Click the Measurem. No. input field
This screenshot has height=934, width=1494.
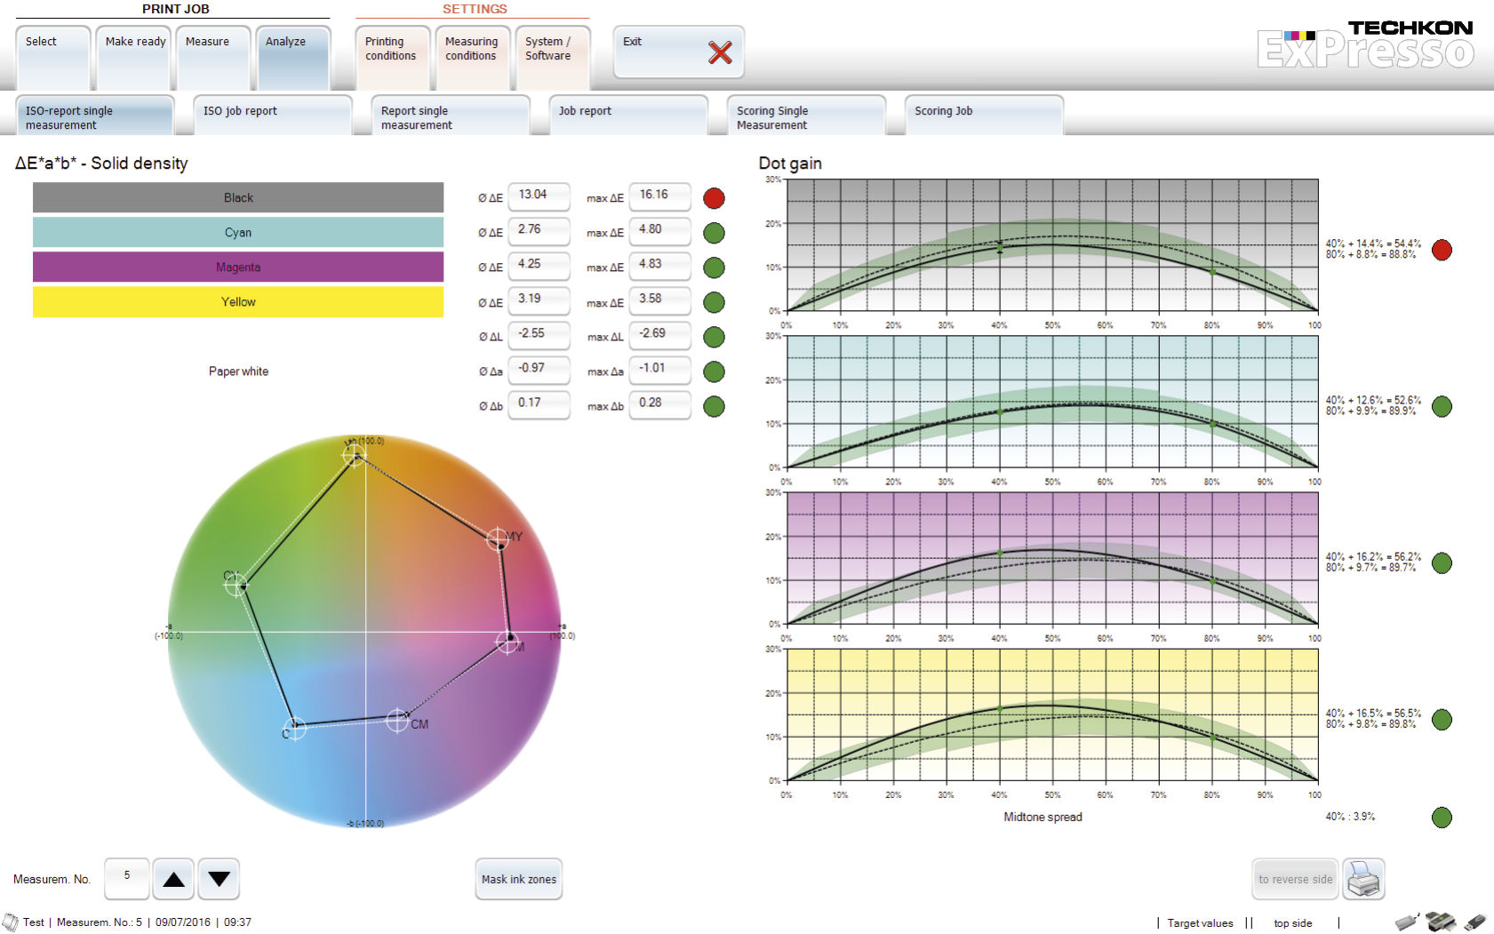(127, 880)
